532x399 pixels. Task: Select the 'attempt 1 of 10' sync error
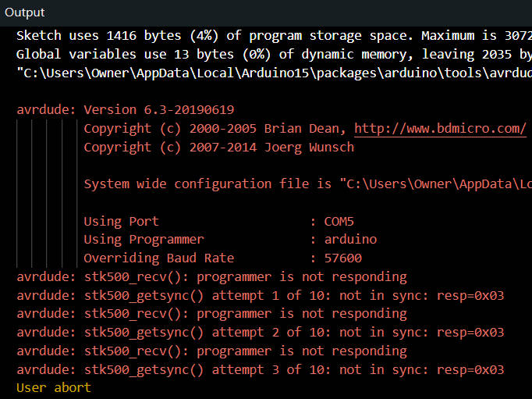[x=260, y=295]
